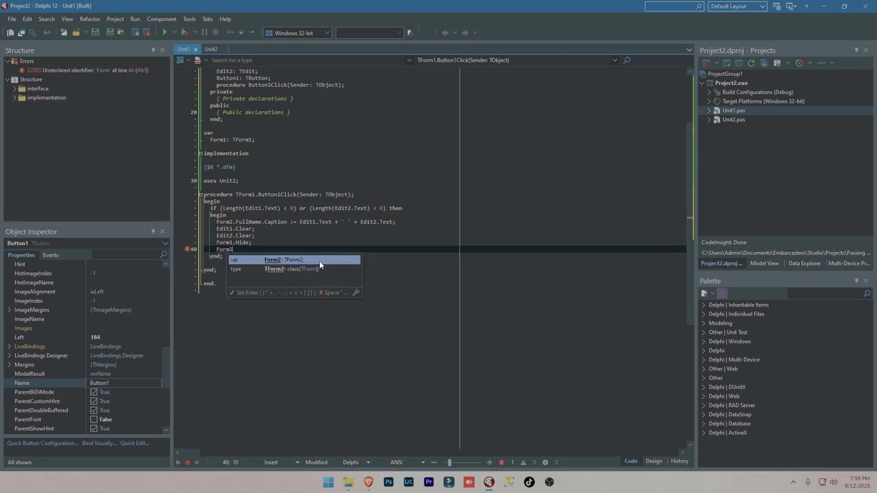Expand the ImageMargins property
This screenshot has width=877, height=493.
pyautogui.click(x=9, y=310)
